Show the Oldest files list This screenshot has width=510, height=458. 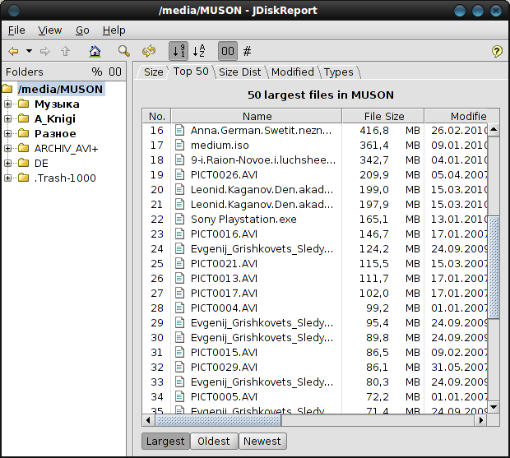(x=214, y=441)
